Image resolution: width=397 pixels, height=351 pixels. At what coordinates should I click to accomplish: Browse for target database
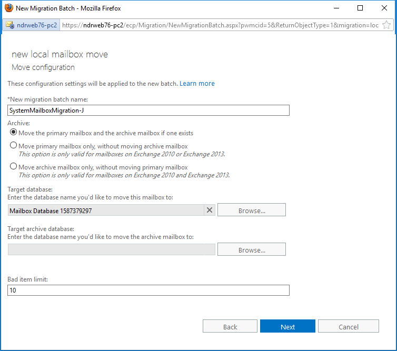252,210
